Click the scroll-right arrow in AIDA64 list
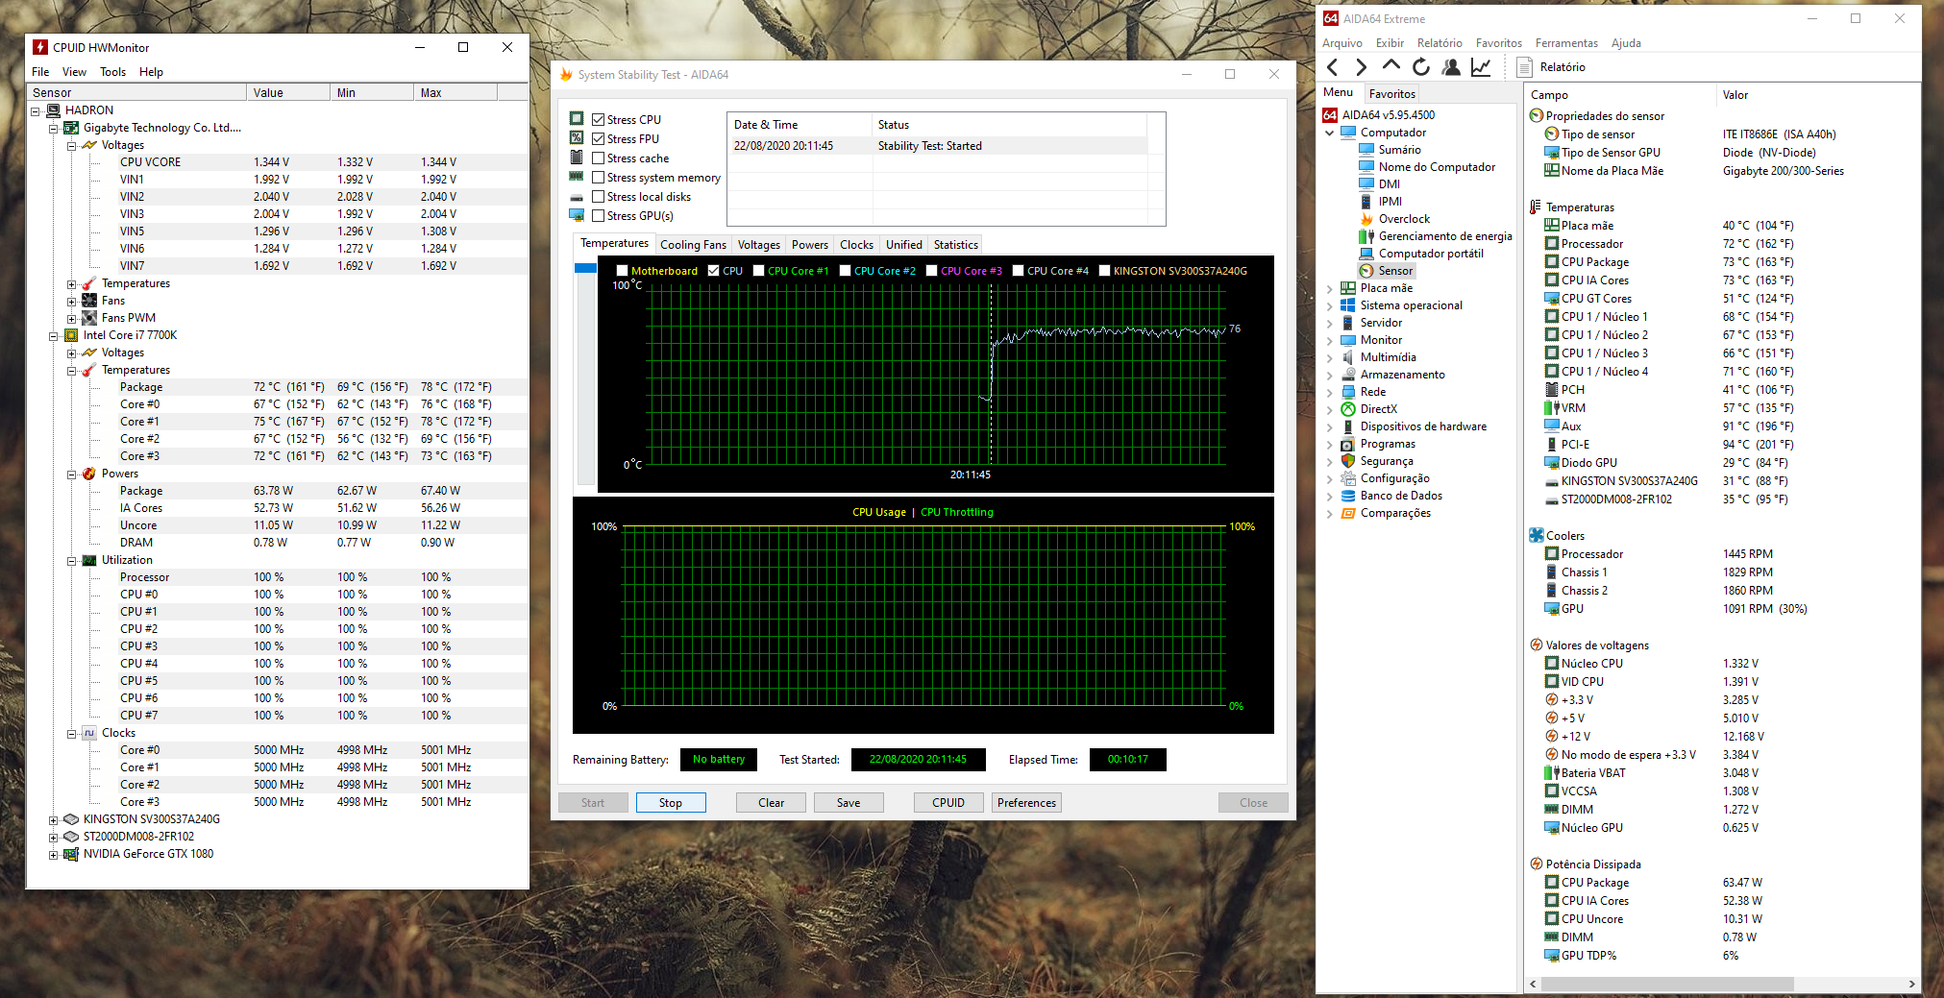1944x998 pixels. (1911, 984)
